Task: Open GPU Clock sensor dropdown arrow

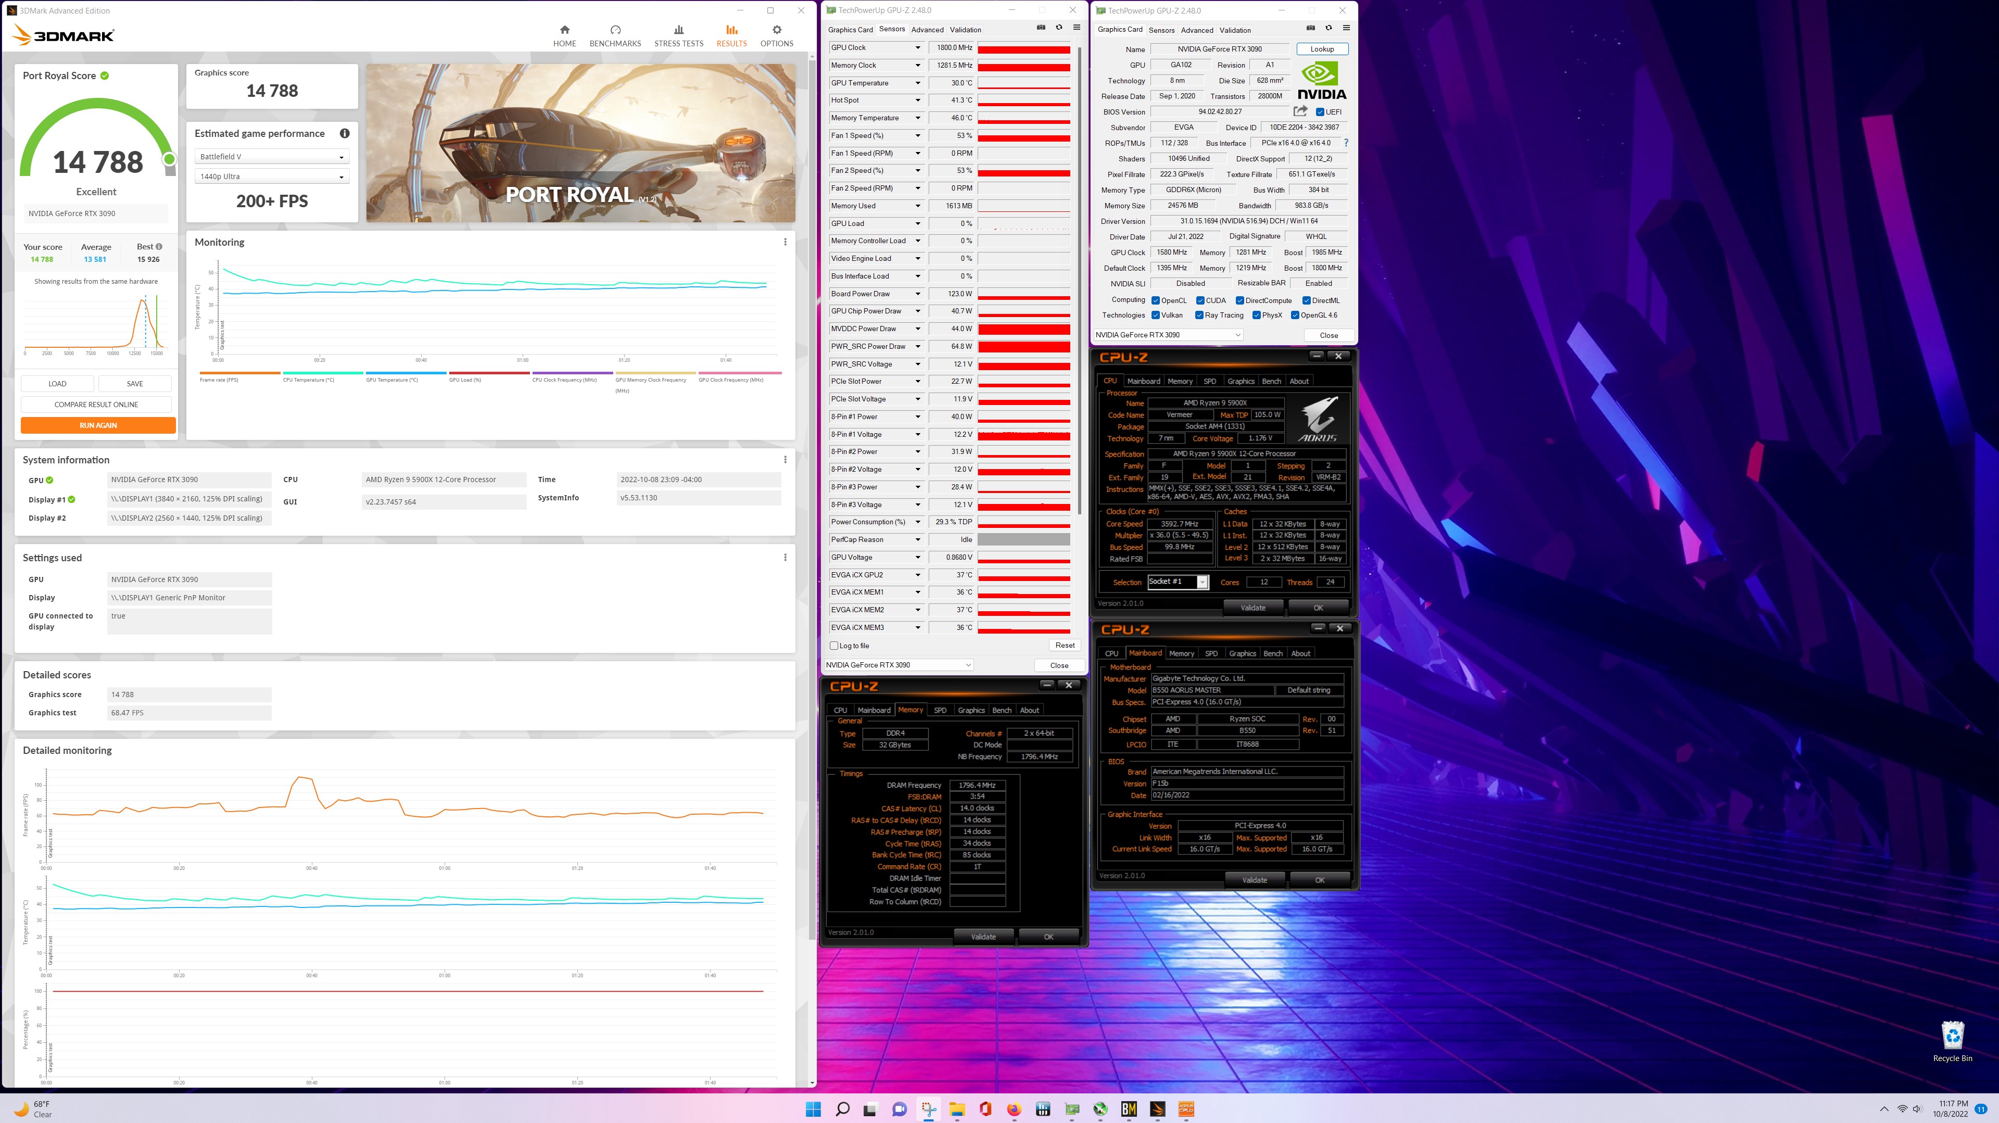Action: [917, 47]
